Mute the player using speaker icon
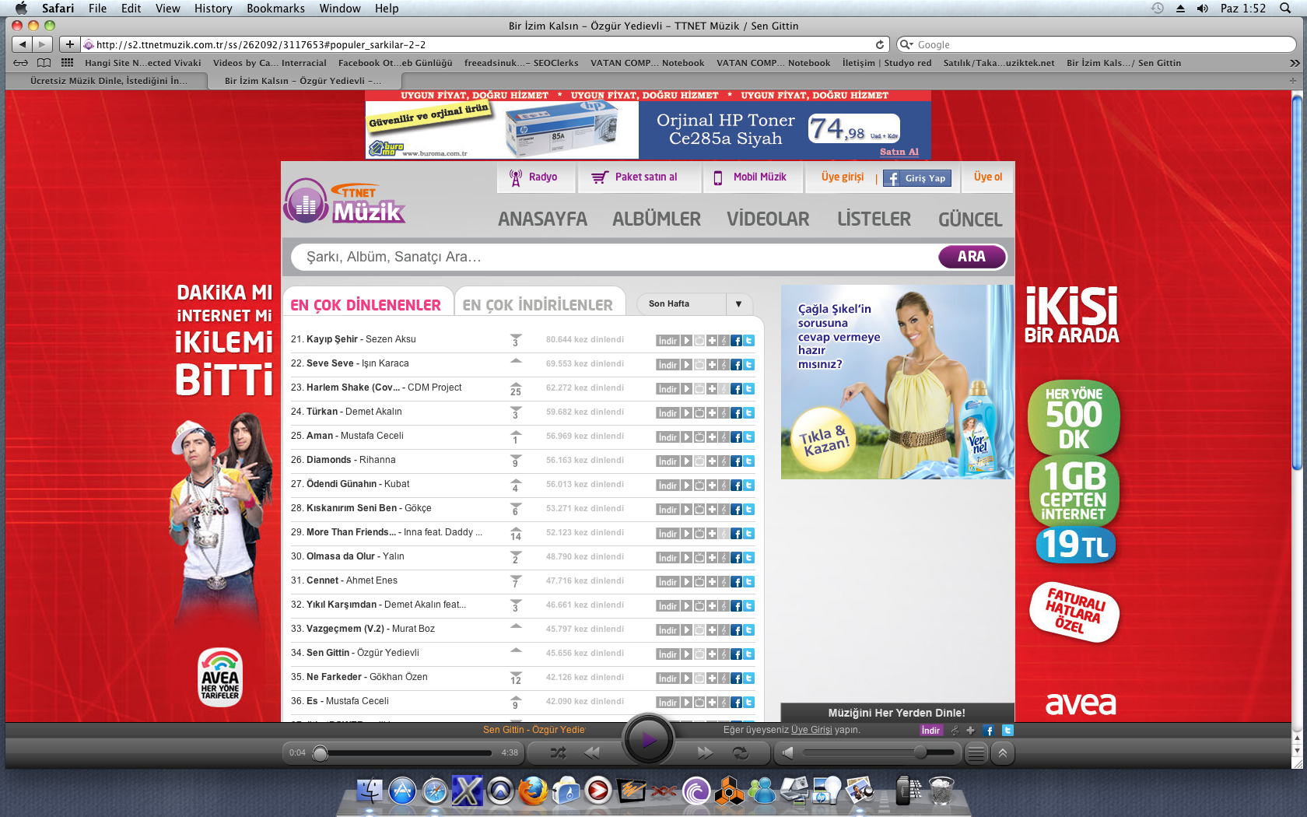 pyautogui.click(x=787, y=752)
